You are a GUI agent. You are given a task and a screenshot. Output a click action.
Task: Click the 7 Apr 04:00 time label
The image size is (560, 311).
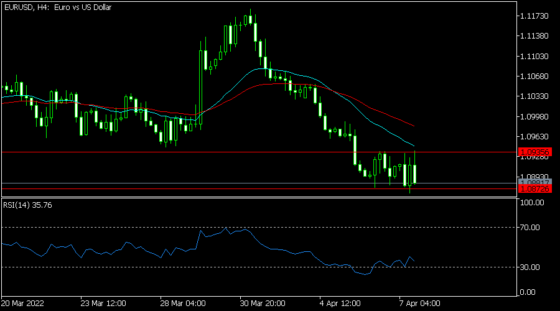click(419, 304)
